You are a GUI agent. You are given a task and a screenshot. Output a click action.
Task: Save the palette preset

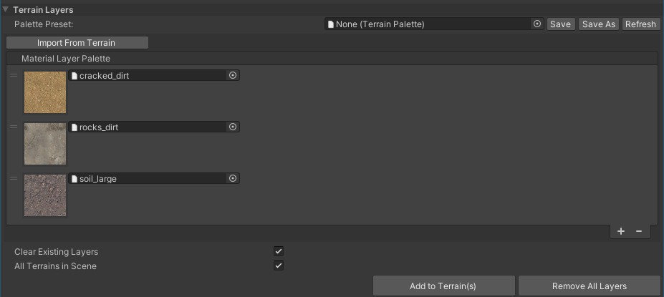[560, 24]
